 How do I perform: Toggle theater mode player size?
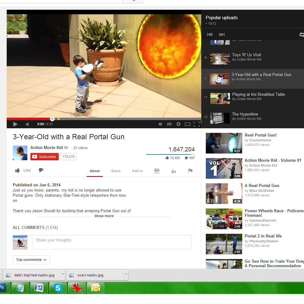click(188, 124)
